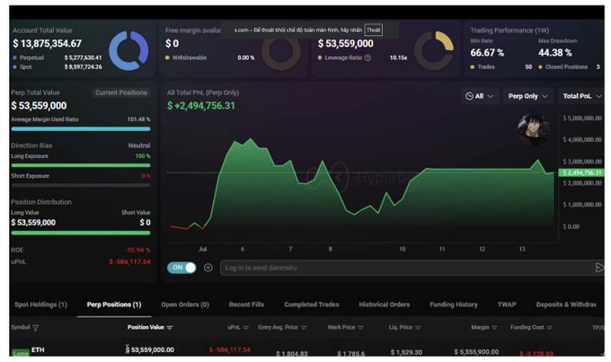611x362 pixels.
Task: Click the filter icon beside Symbol column
Action: [x=35, y=328]
